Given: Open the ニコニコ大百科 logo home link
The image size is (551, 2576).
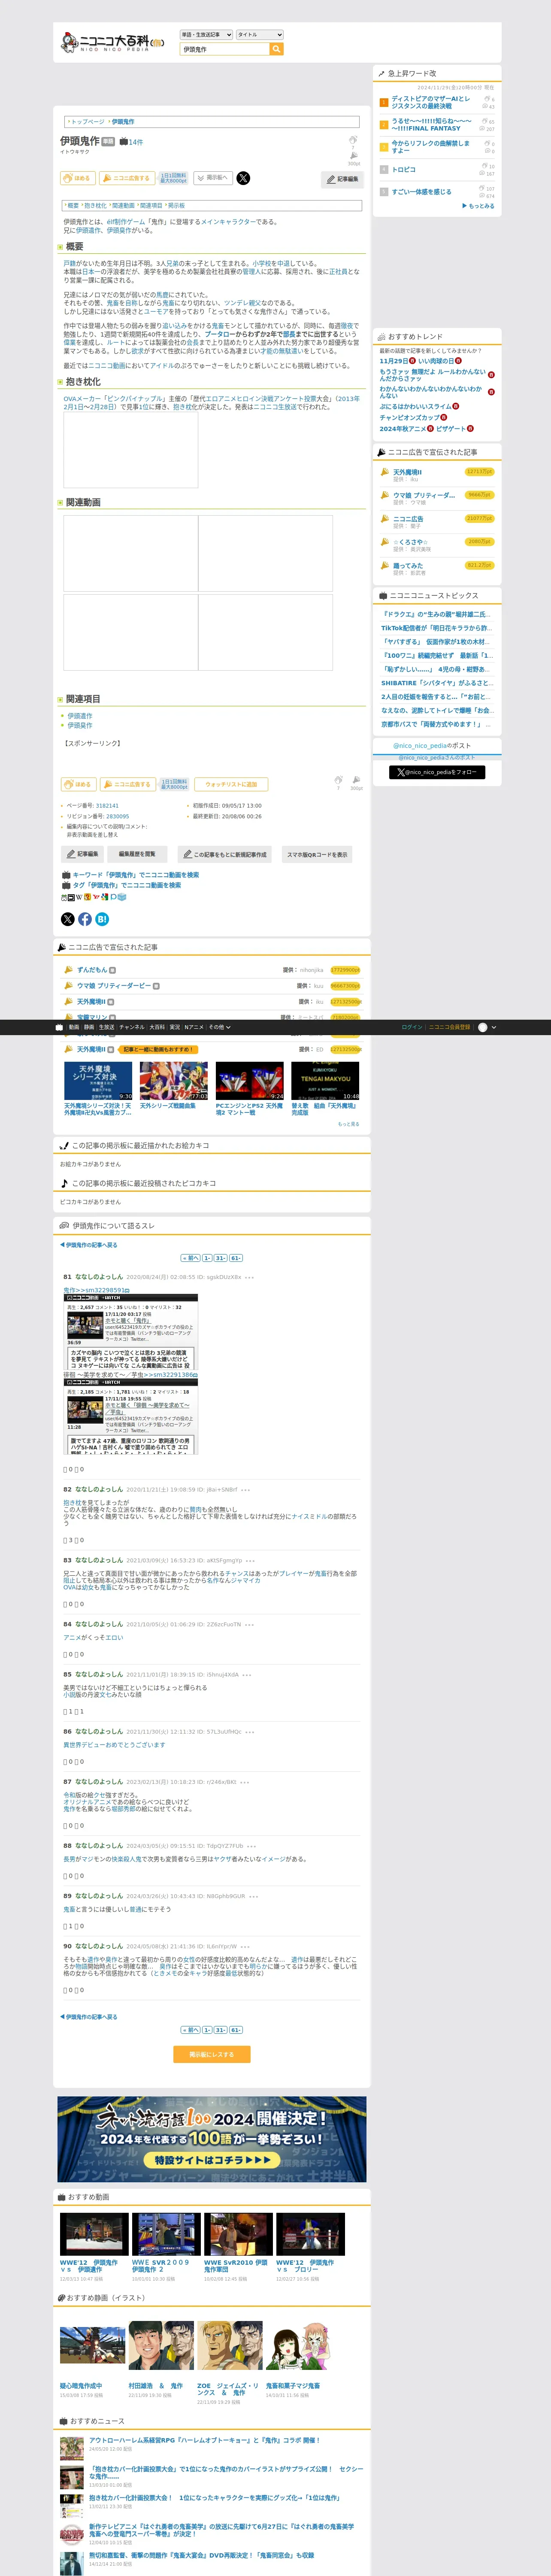Looking at the screenshot, I should (x=112, y=42).
